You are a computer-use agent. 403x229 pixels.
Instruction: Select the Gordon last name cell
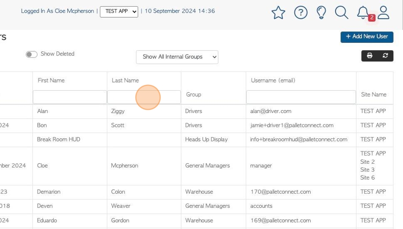120,220
